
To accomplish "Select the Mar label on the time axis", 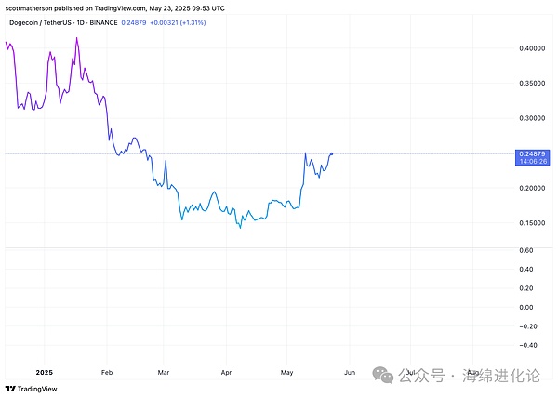I will point(165,372).
